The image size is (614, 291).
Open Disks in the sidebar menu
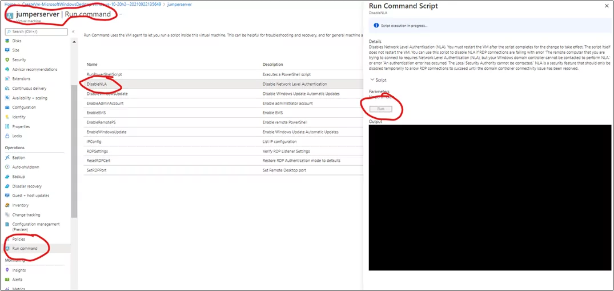[17, 41]
